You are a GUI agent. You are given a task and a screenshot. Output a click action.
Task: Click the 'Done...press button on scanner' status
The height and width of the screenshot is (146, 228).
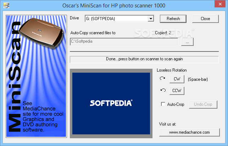coord(144,59)
